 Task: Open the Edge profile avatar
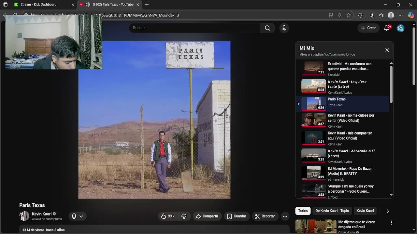click(x=391, y=15)
